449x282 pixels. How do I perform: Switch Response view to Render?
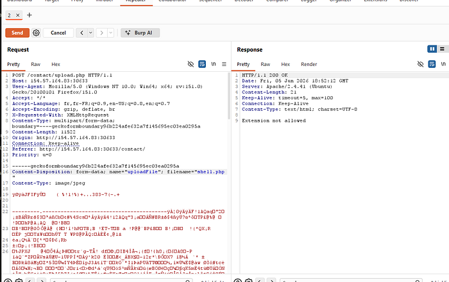click(309, 64)
